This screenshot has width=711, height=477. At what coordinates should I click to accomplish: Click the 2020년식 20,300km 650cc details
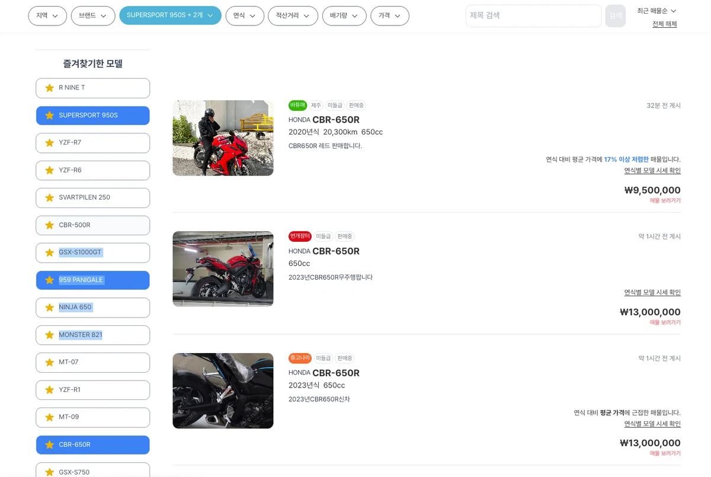[335, 132]
